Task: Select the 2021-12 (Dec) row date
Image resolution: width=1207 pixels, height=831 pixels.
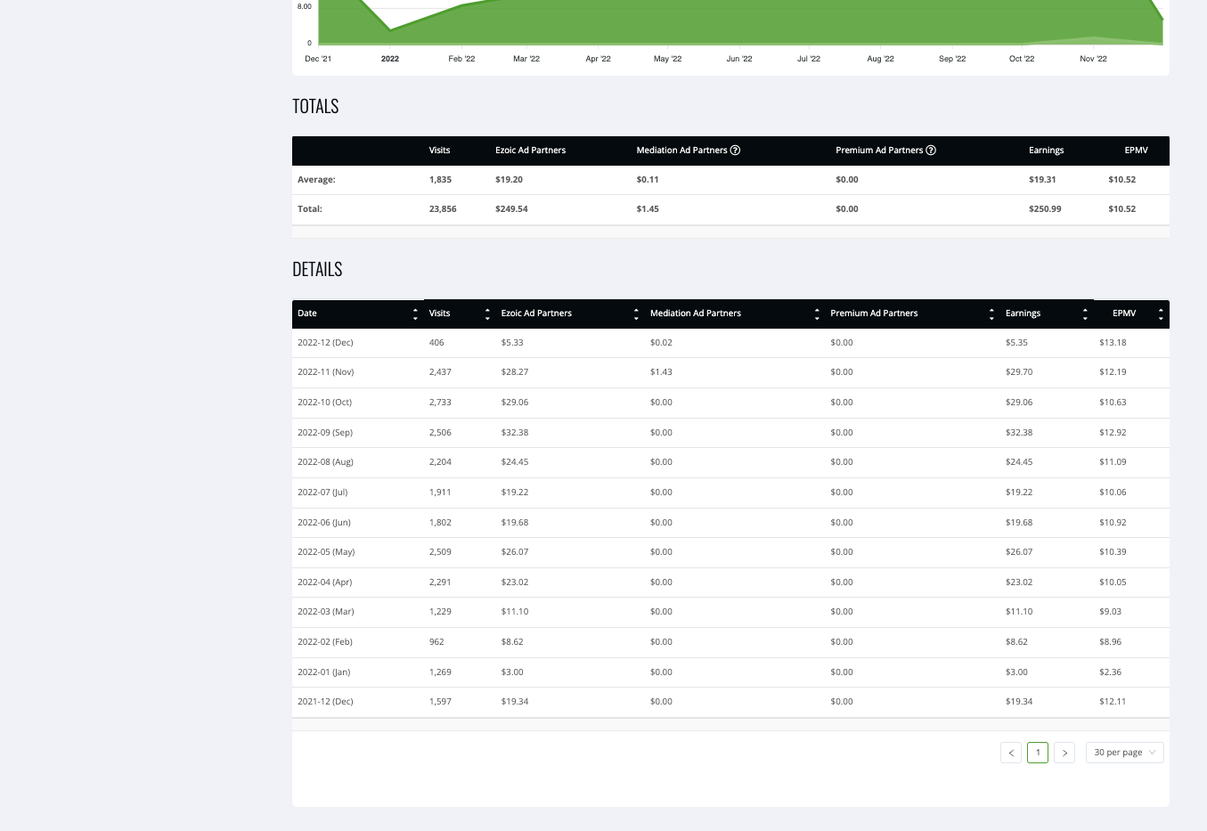Action: pyautogui.click(x=325, y=702)
